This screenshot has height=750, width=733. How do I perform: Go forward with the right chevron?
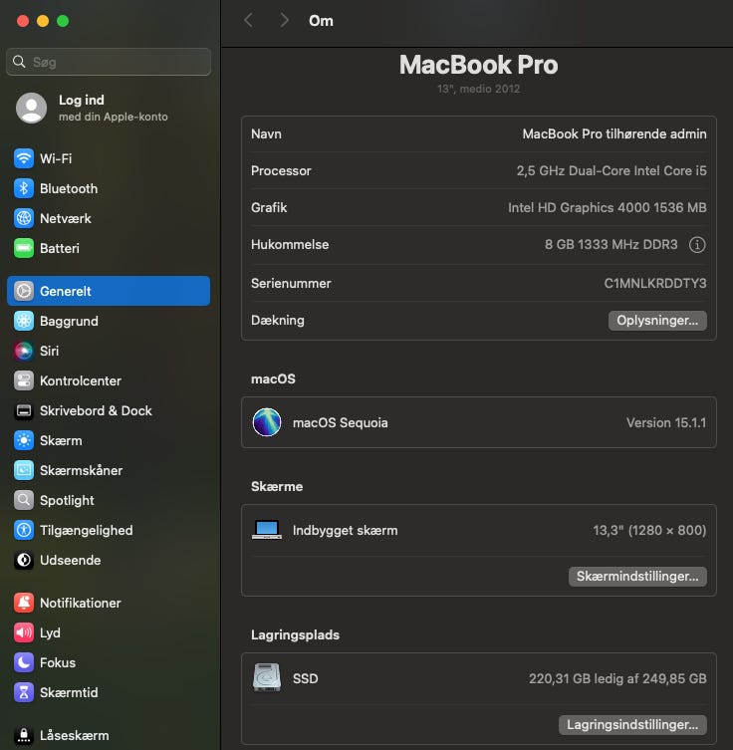tap(284, 20)
